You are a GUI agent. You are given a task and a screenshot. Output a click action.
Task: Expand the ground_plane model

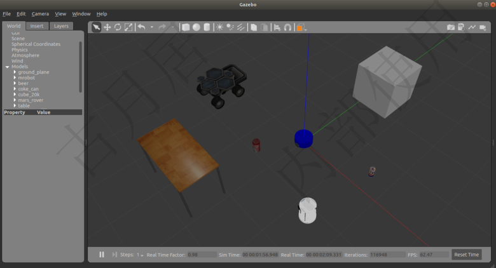15,72
